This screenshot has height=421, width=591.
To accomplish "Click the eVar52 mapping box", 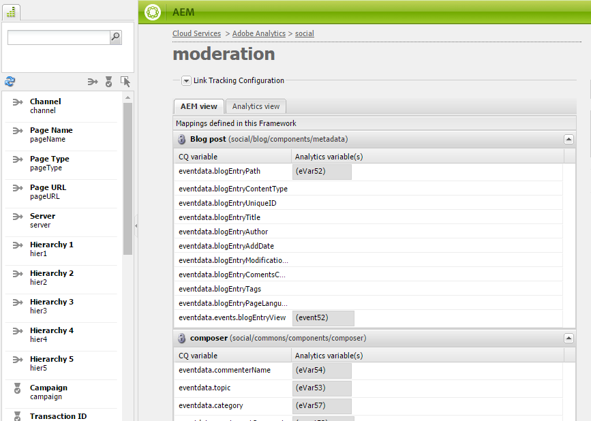I will pyautogui.click(x=322, y=172).
